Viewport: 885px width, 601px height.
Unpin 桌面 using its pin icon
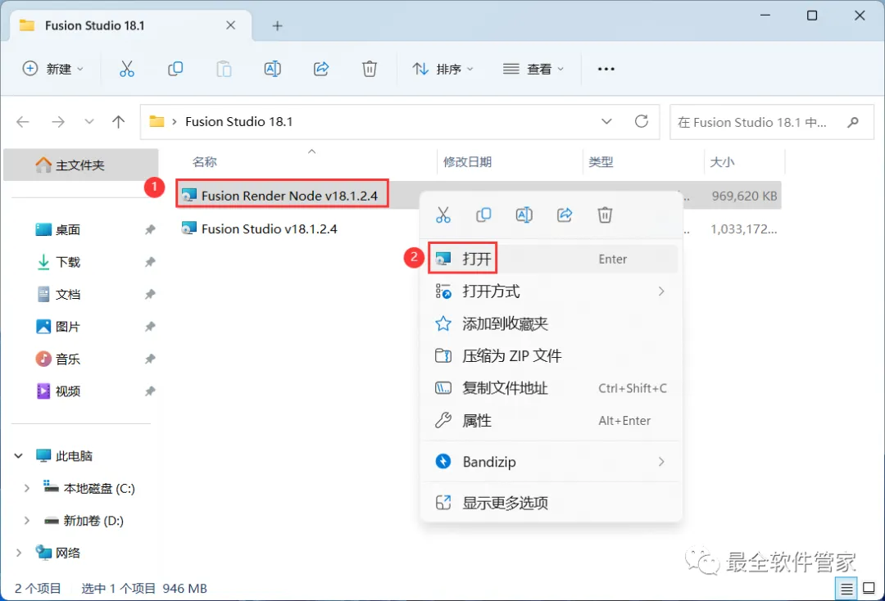tap(150, 229)
